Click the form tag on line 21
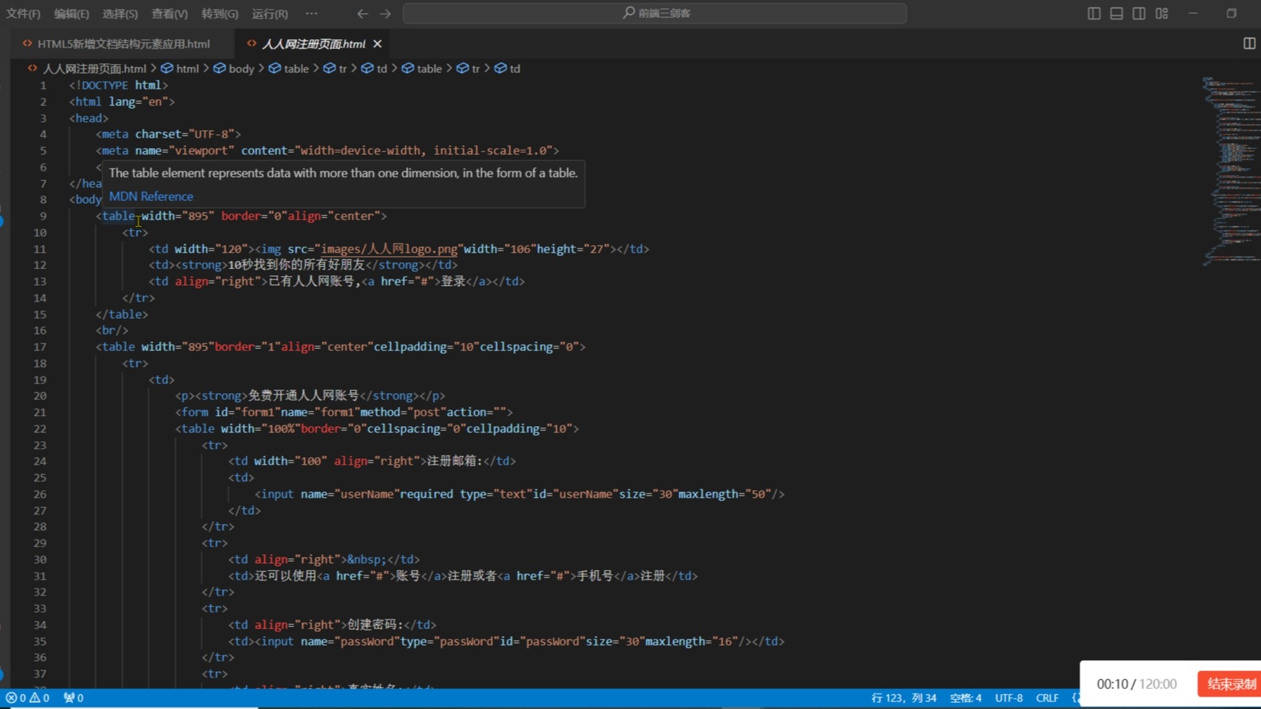 pos(344,412)
